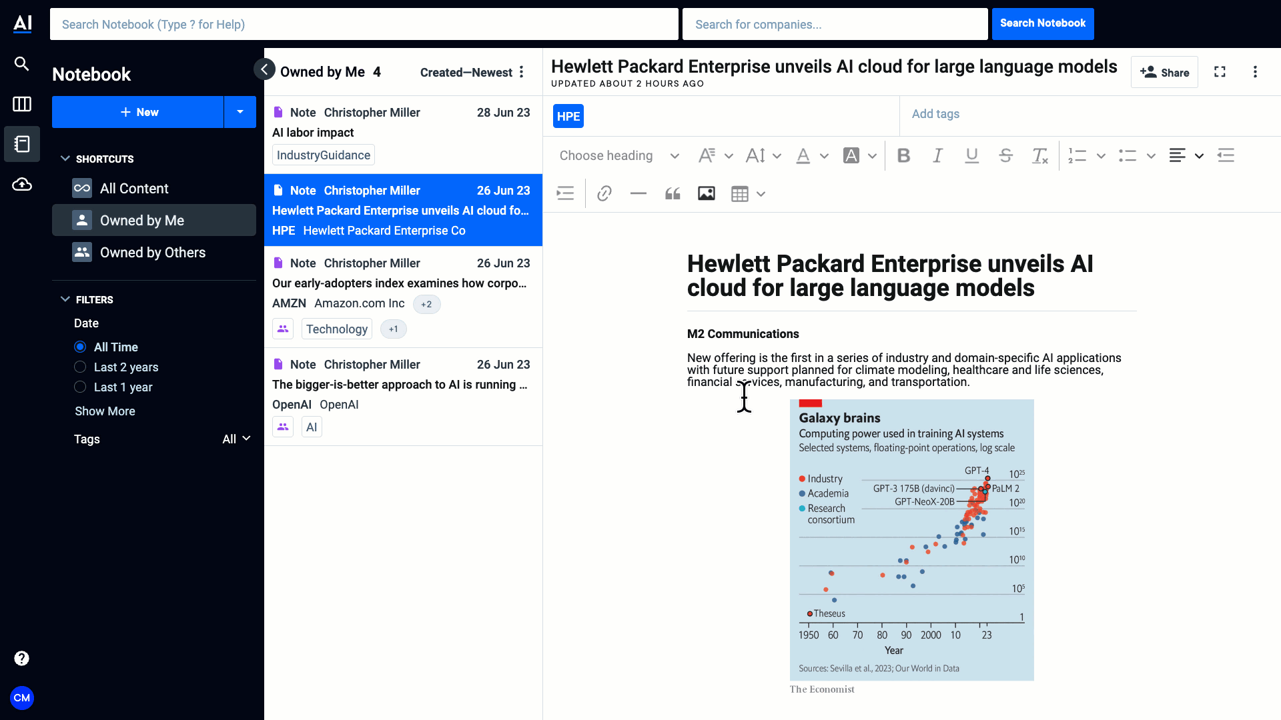The height and width of the screenshot is (720, 1281).
Task: Open the AI labor impact note
Action: pos(403,135)
